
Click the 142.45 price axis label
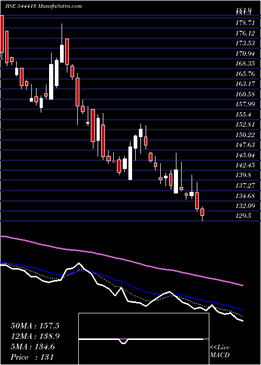point(244,165)
